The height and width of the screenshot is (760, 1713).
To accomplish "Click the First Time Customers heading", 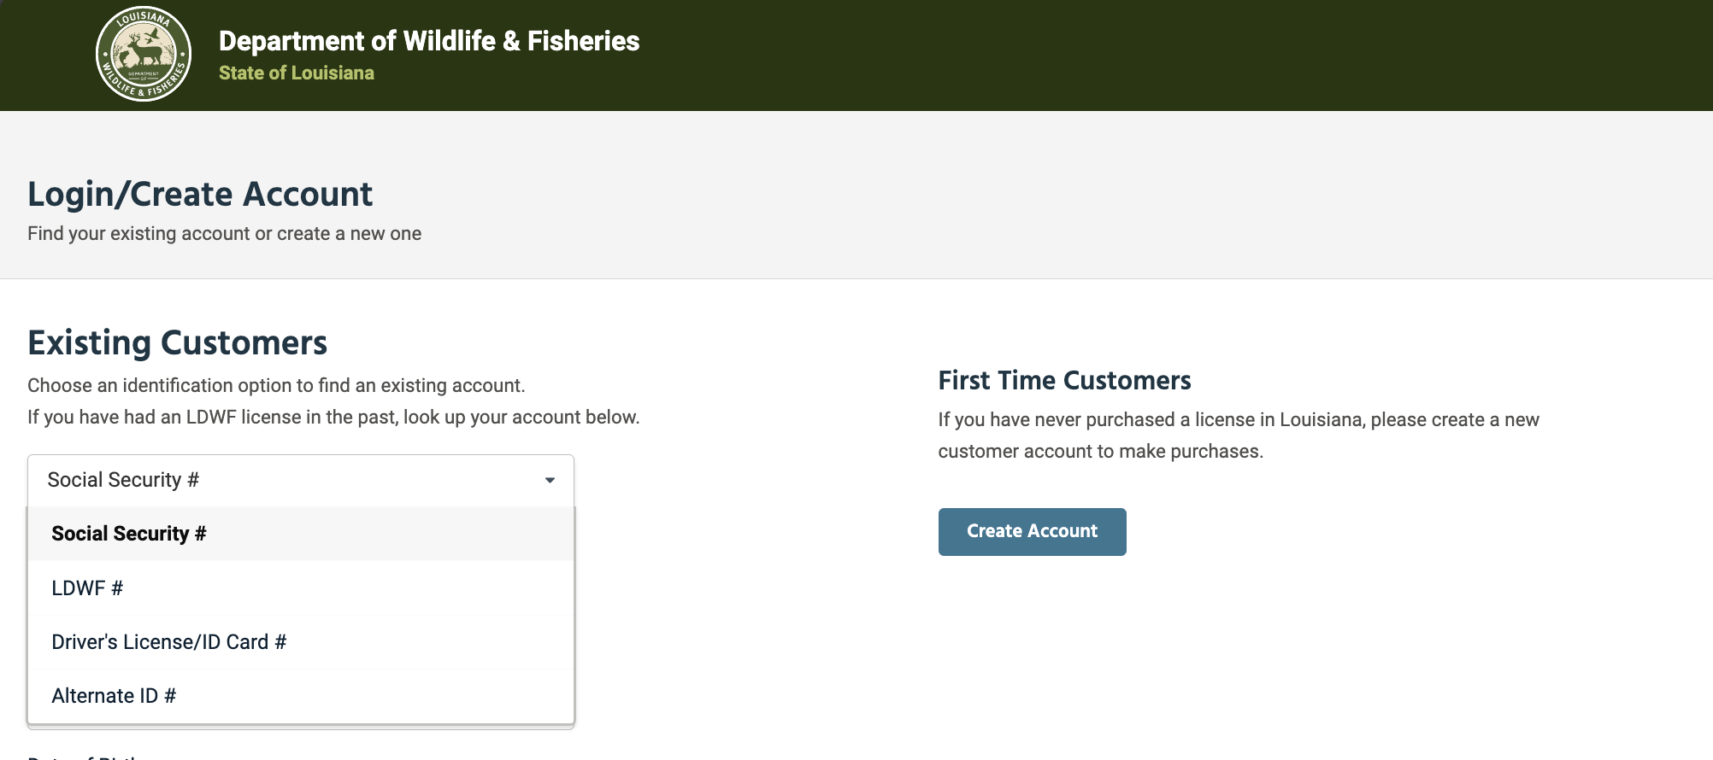I will (x=1065, y=380).
